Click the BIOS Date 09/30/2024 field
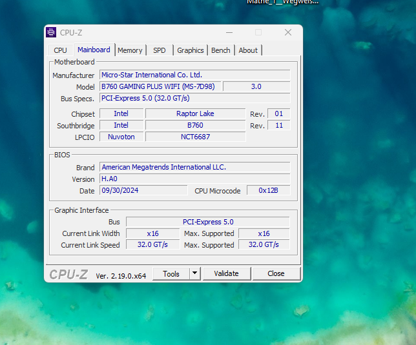Image resolution: width=416 pixels, height=345 pixels. [143, 190]
